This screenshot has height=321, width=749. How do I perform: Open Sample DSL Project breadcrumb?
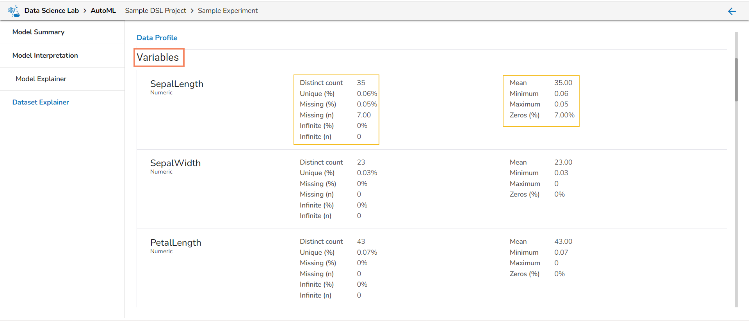pos(155,11)
